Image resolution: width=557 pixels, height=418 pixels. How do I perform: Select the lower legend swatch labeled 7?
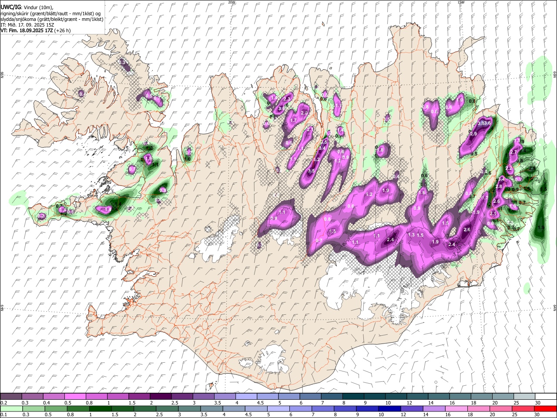[x=323, y=408]
